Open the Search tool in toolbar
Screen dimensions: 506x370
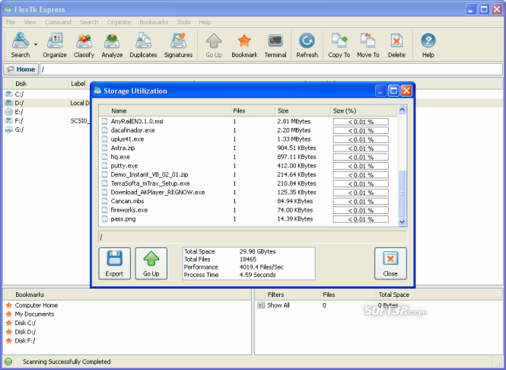[x=21, y=45]
